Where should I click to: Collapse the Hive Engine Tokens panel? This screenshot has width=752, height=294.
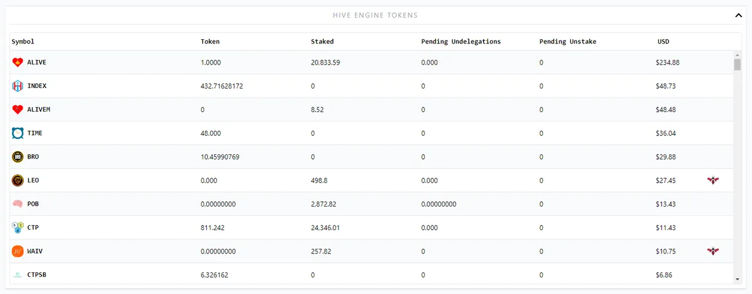point(738,15)
